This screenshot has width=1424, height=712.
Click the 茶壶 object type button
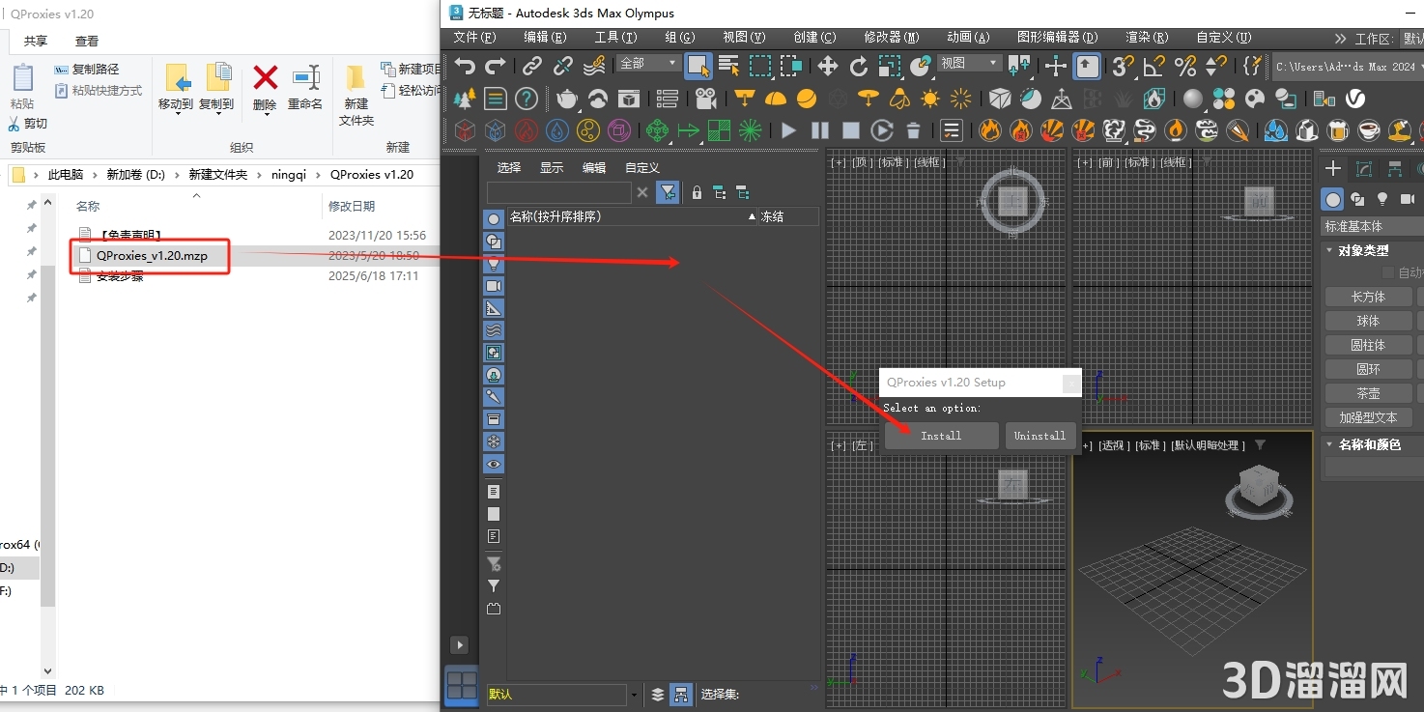pyautogui.click(x=1368, y=393)
